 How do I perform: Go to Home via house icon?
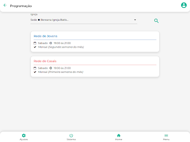(x=119, y=135)
